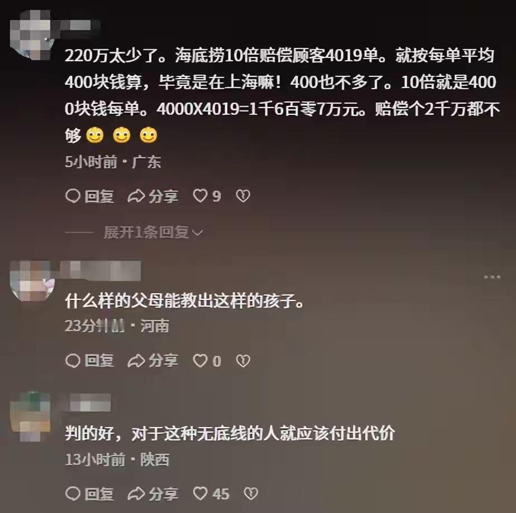Open the Shaanxi commenter's blurred username
The width and height of the screenshot is (516, 513).
pos(86,403)
